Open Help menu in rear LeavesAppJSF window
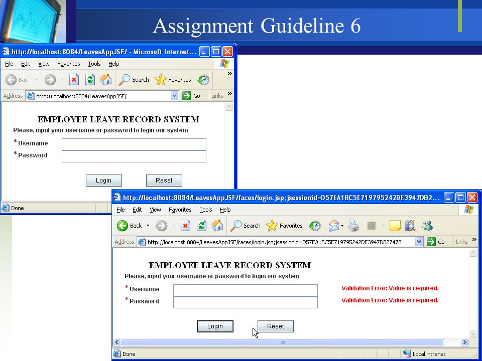 coord(114,64)
